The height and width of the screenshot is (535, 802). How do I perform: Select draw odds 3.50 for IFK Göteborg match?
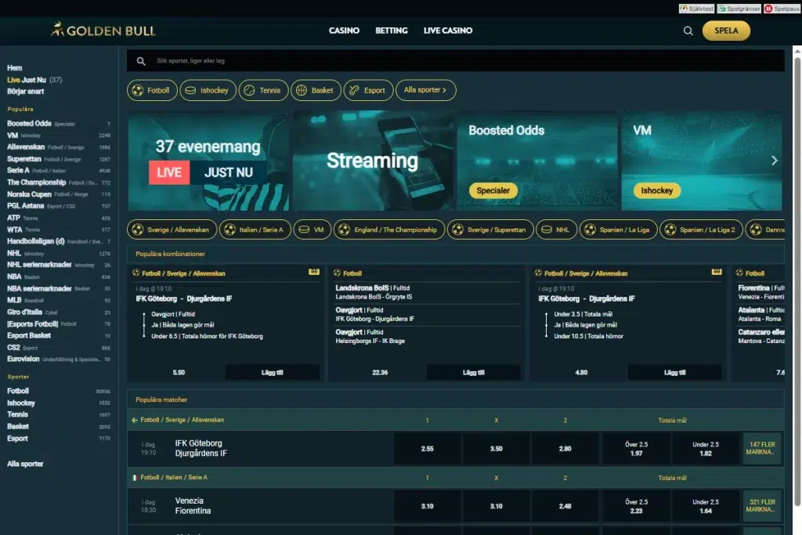[496, 449]
